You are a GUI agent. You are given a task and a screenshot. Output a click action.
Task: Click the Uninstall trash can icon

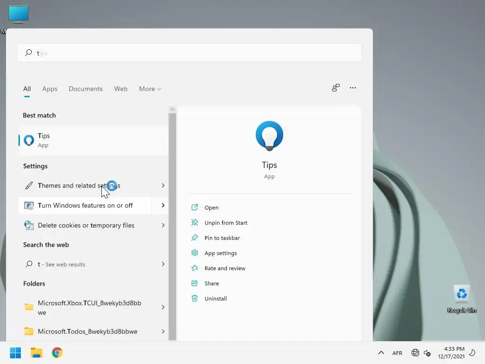click(195, 299)
